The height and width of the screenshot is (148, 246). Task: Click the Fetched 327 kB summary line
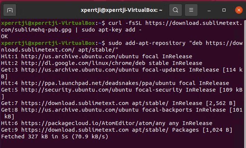[54, 137]
